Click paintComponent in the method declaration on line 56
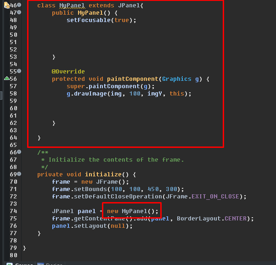 coord(133,79)
